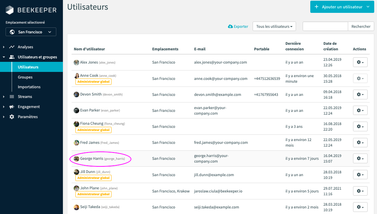Open actions gear menu for Fred James
This screenshot has width=377, height=214.
[x=360, y=142]
